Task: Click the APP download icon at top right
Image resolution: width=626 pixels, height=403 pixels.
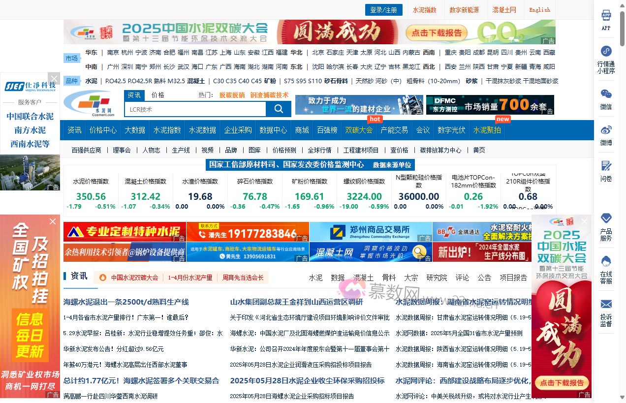Action: [x=606, y=16]
